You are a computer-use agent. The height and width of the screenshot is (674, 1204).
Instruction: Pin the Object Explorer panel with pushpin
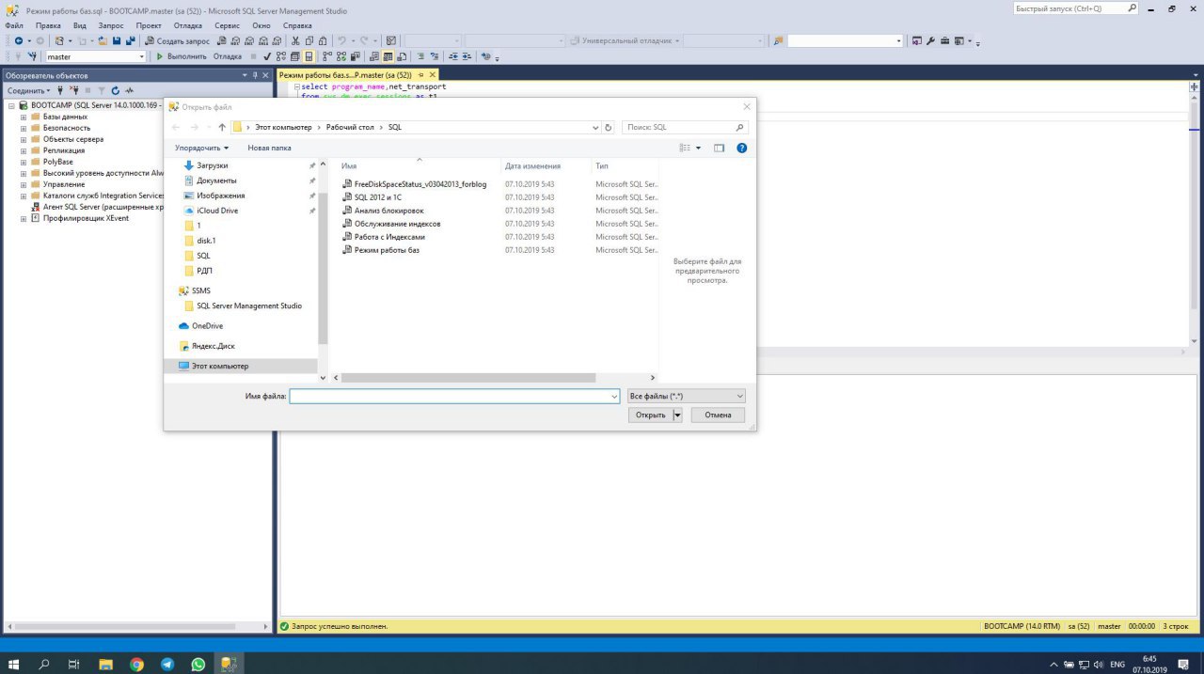tap(255, 75)
